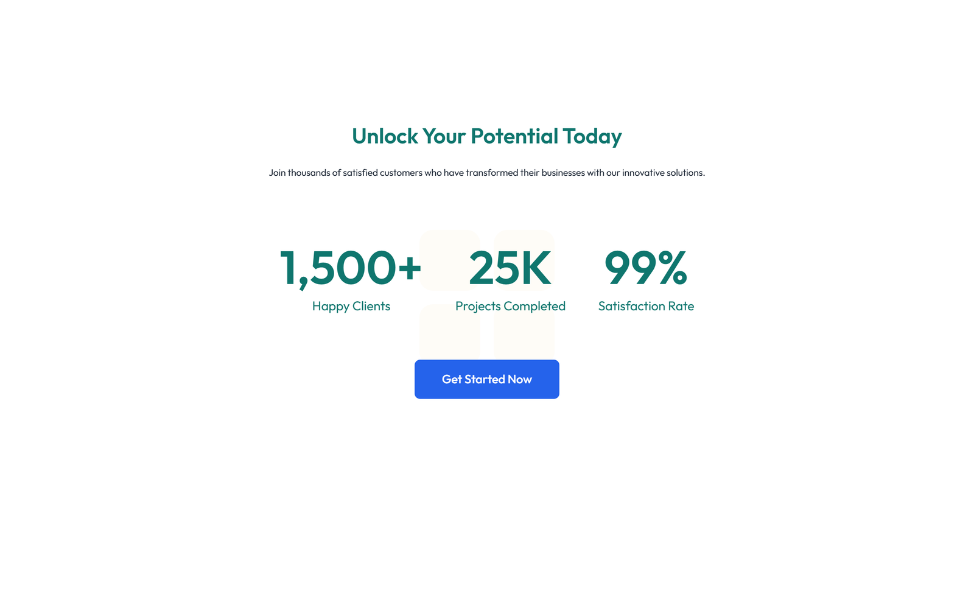Screen dimensions: 974x595
Task: Click the word Today in the heading
Action: tap(592, 136)
